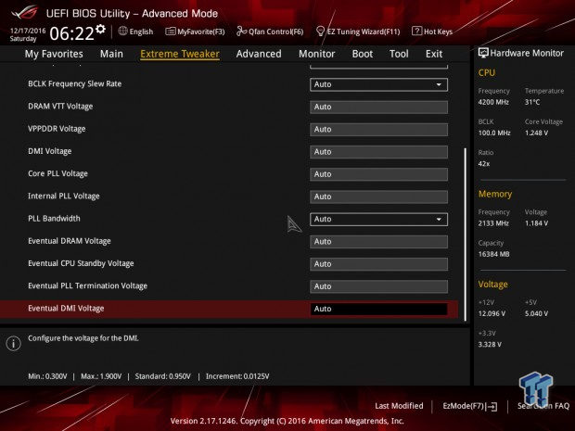The height and width of the screenshot is (431, 575).
Task: Switch to the Main tab
Action: pyautogui.click(x=111, y=54)
